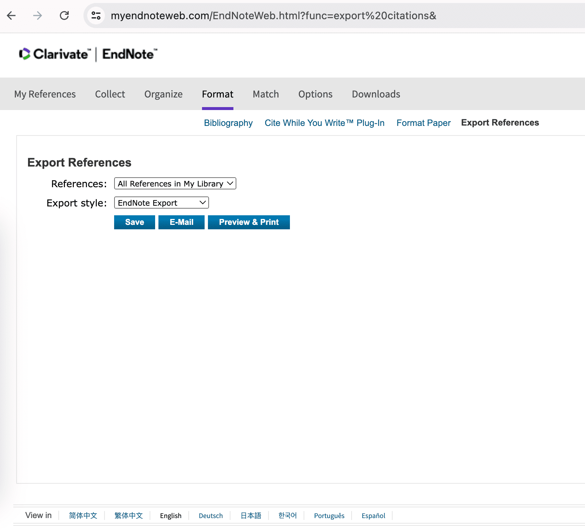Switch language to 简体中文
The image size is (585, 531).
[83, 515]
